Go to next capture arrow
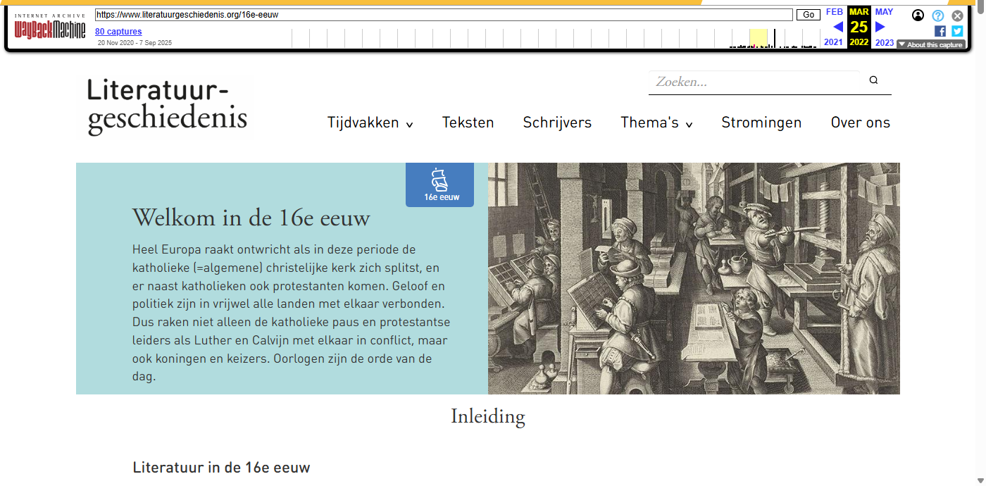 coord(880,27)
